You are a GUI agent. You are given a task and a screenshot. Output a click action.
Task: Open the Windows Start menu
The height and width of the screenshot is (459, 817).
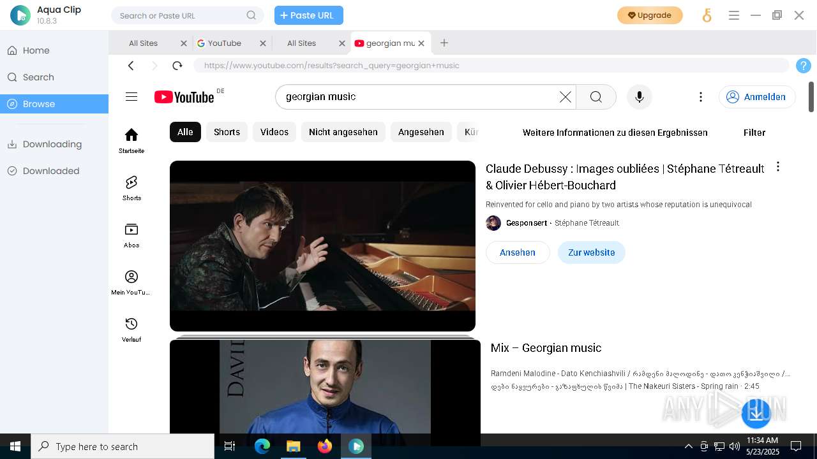15,446
